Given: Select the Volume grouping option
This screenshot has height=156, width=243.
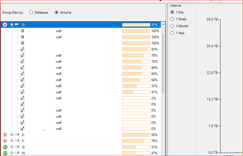Looking at the screenshot, I should 57,12.
